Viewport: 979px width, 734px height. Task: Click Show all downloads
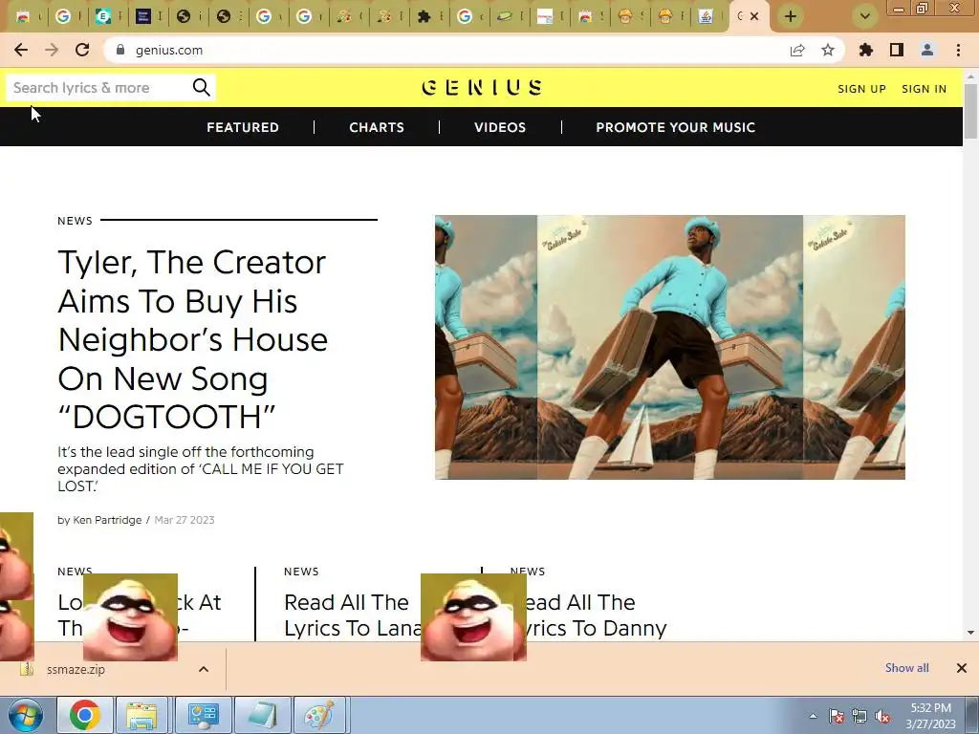pos(906,668)
